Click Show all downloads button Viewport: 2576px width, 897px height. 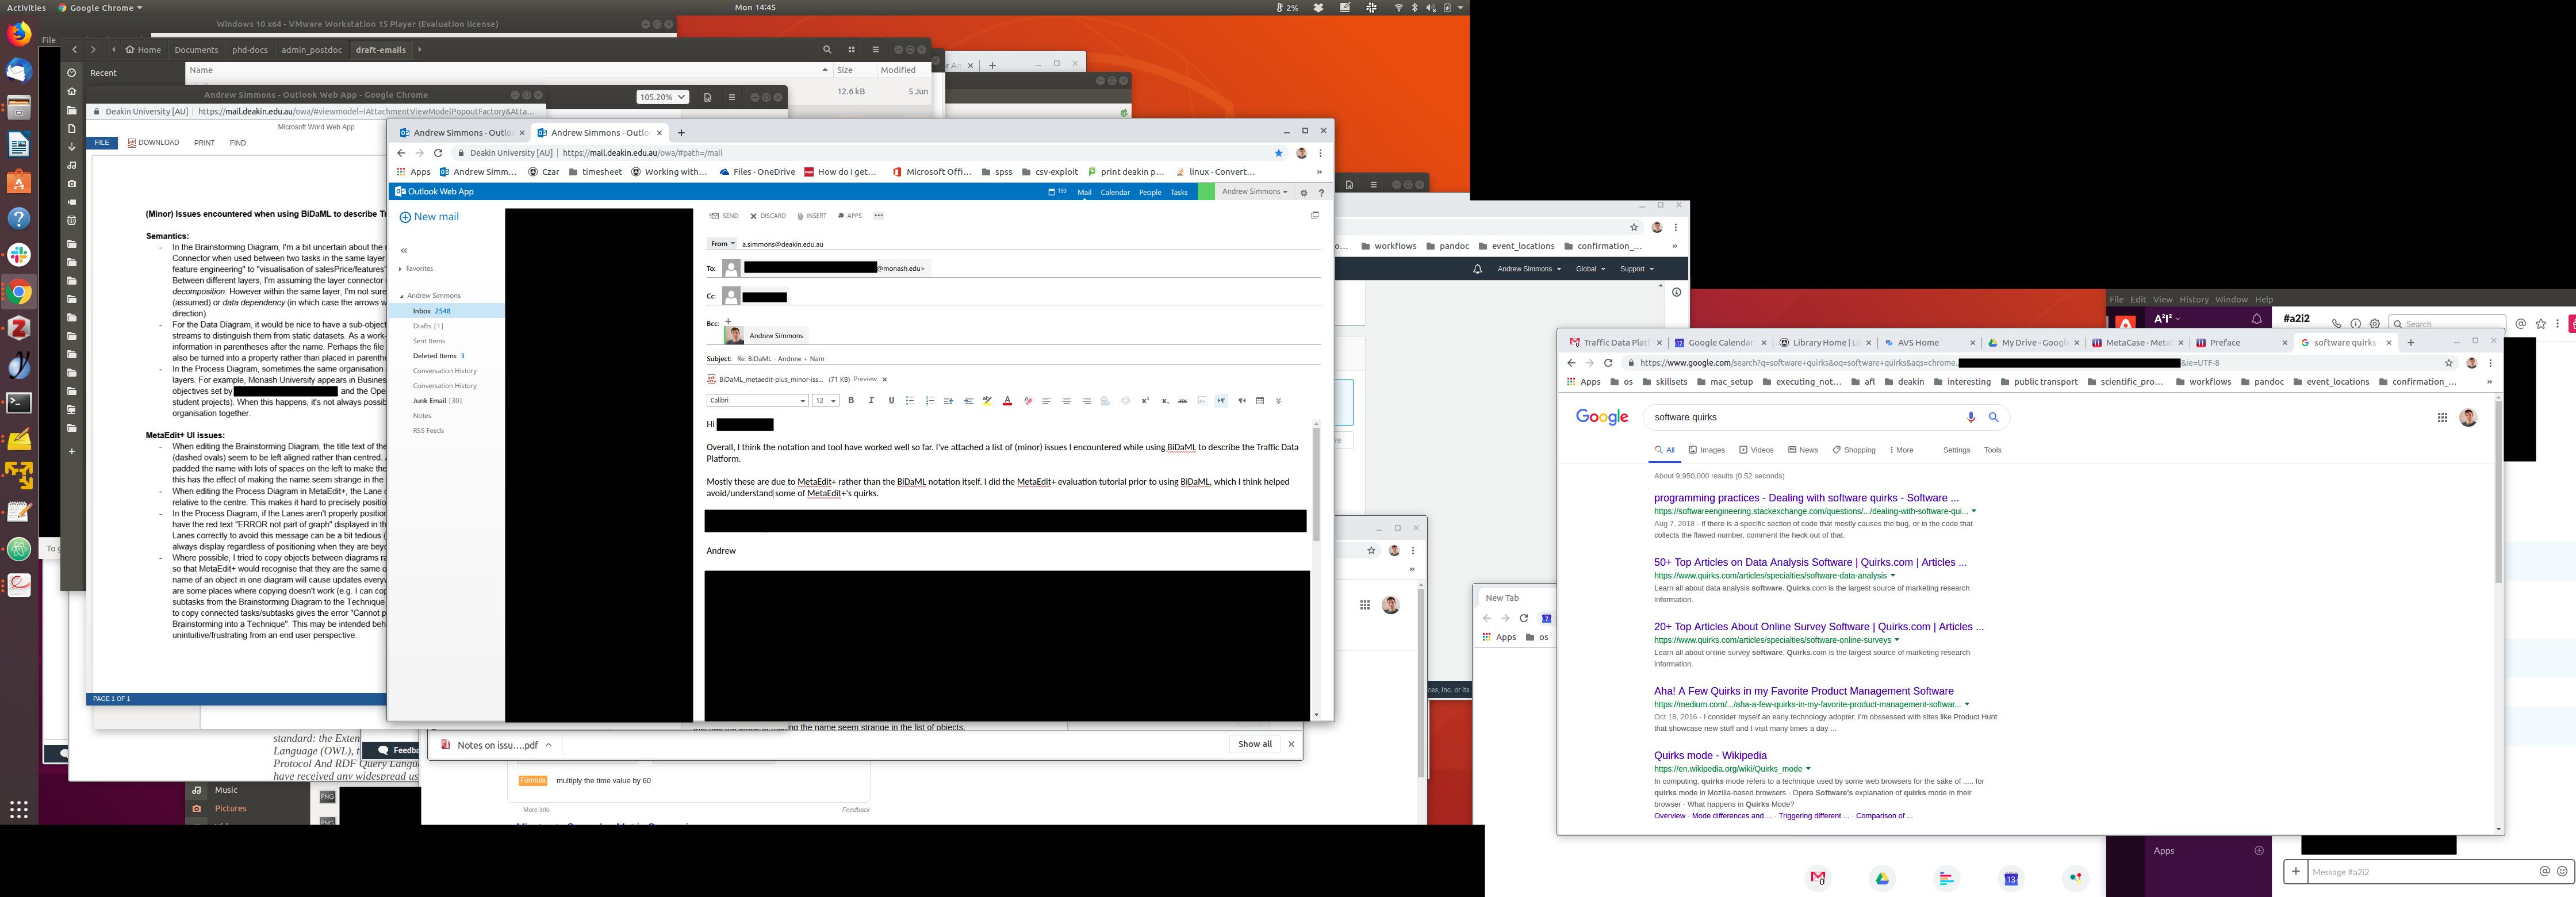pyautogui.click(x=1255, y=744)
